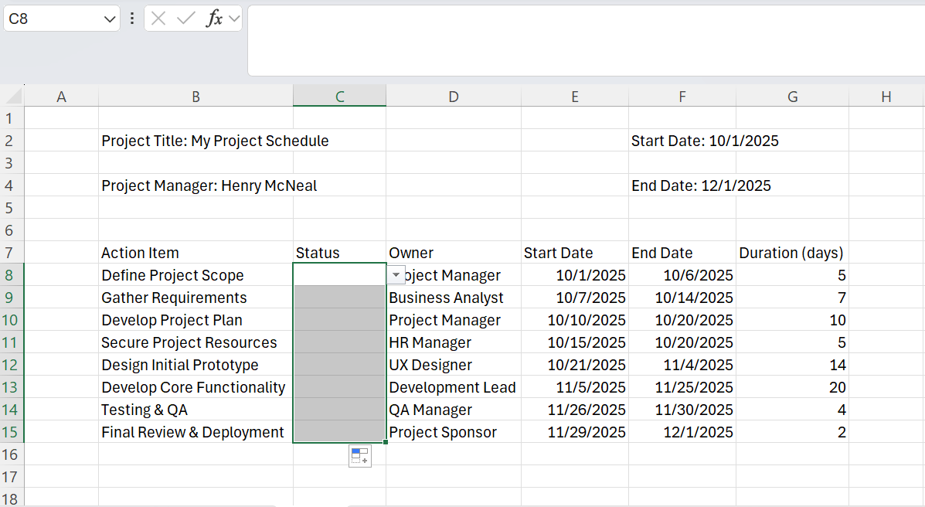Click the three-dot Name Box resize handle
Viewport: 925px width, 507px height.
click(x=132, y=19)
